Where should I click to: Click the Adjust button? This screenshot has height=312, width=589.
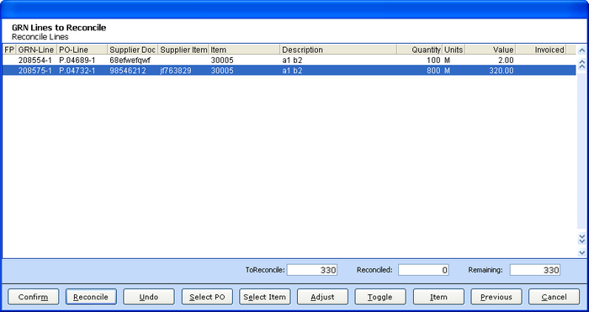322,297
